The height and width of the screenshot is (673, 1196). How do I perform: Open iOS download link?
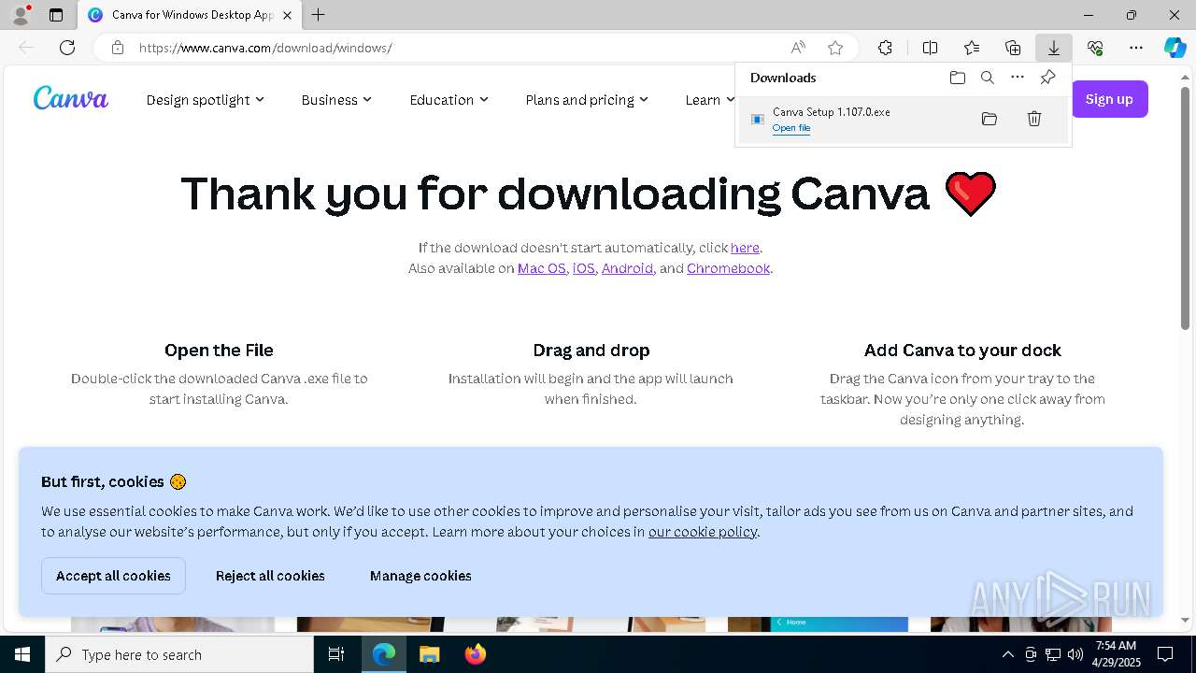[584, 268]
